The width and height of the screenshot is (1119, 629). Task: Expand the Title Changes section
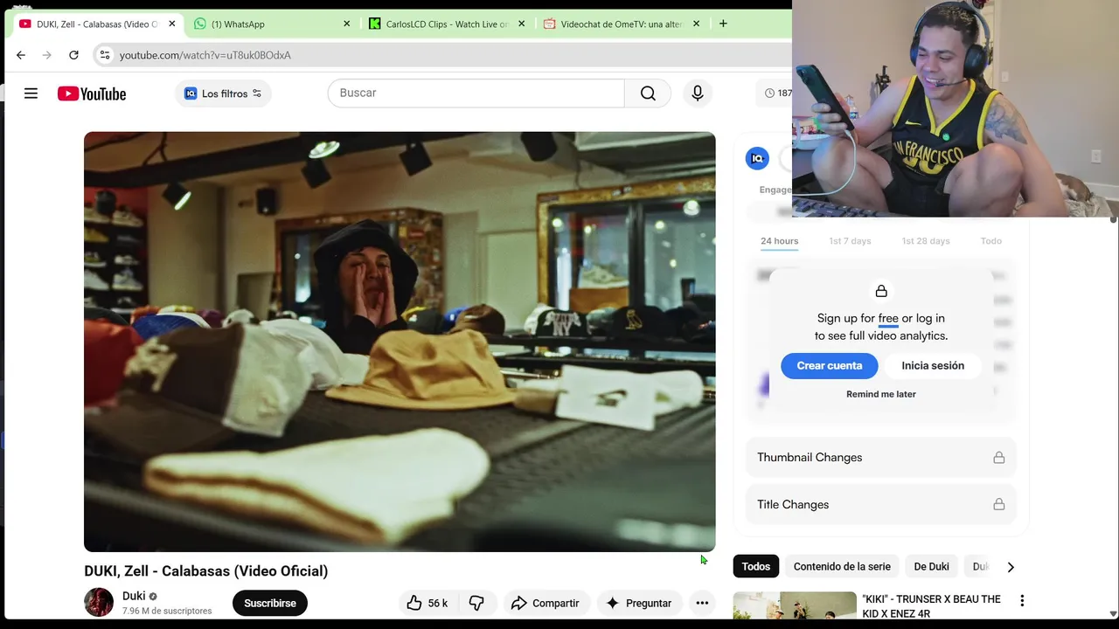pos(881,504)
